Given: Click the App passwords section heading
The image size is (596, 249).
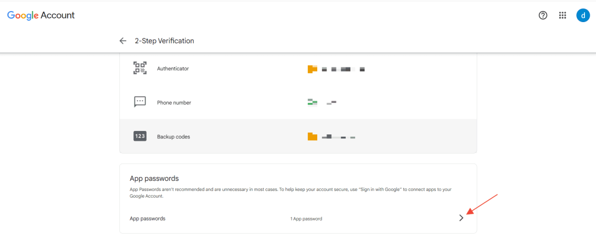Looking at the screenshot, I should click(x=154, y=179).
